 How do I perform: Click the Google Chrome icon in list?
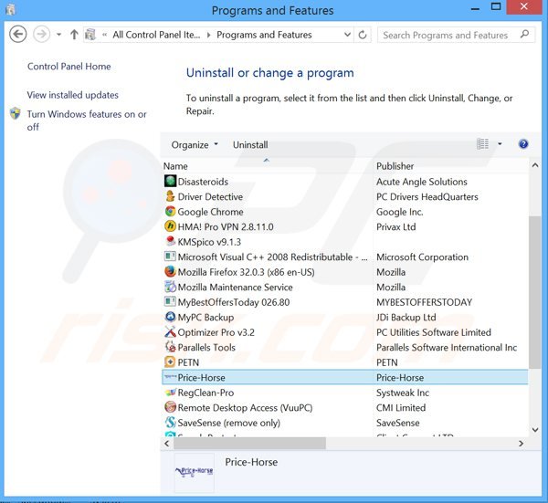click(170, 211)
